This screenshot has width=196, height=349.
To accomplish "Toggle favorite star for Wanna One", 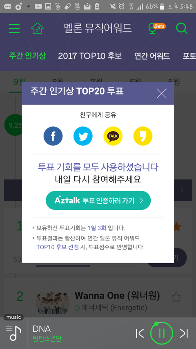I will pyautogui.click(x=176, y=297).
